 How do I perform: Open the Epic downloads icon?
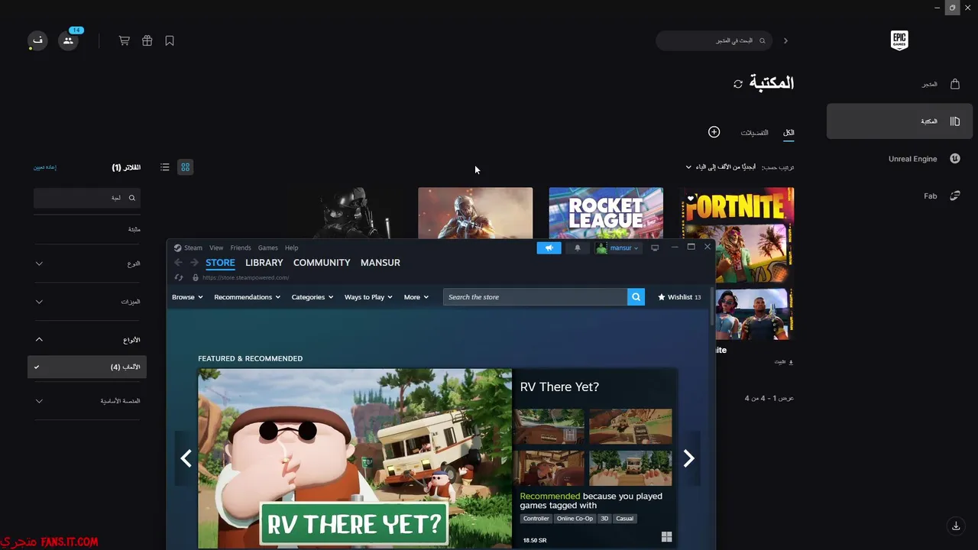(956, 526)
